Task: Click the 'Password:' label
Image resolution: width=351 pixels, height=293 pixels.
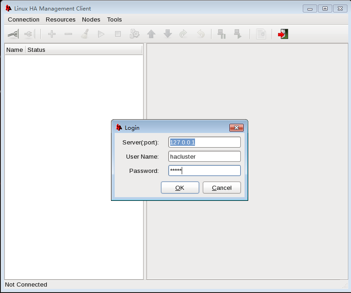Action: tap(144, 171)
